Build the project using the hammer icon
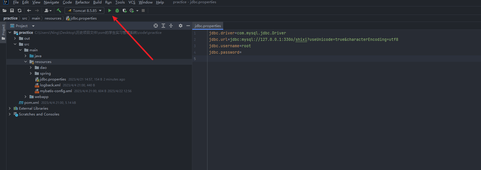 pos(59,10)
